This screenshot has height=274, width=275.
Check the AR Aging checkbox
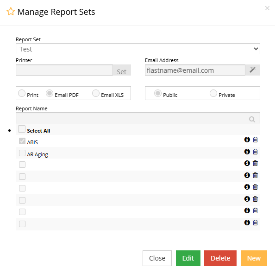click(x=22, y=153)
